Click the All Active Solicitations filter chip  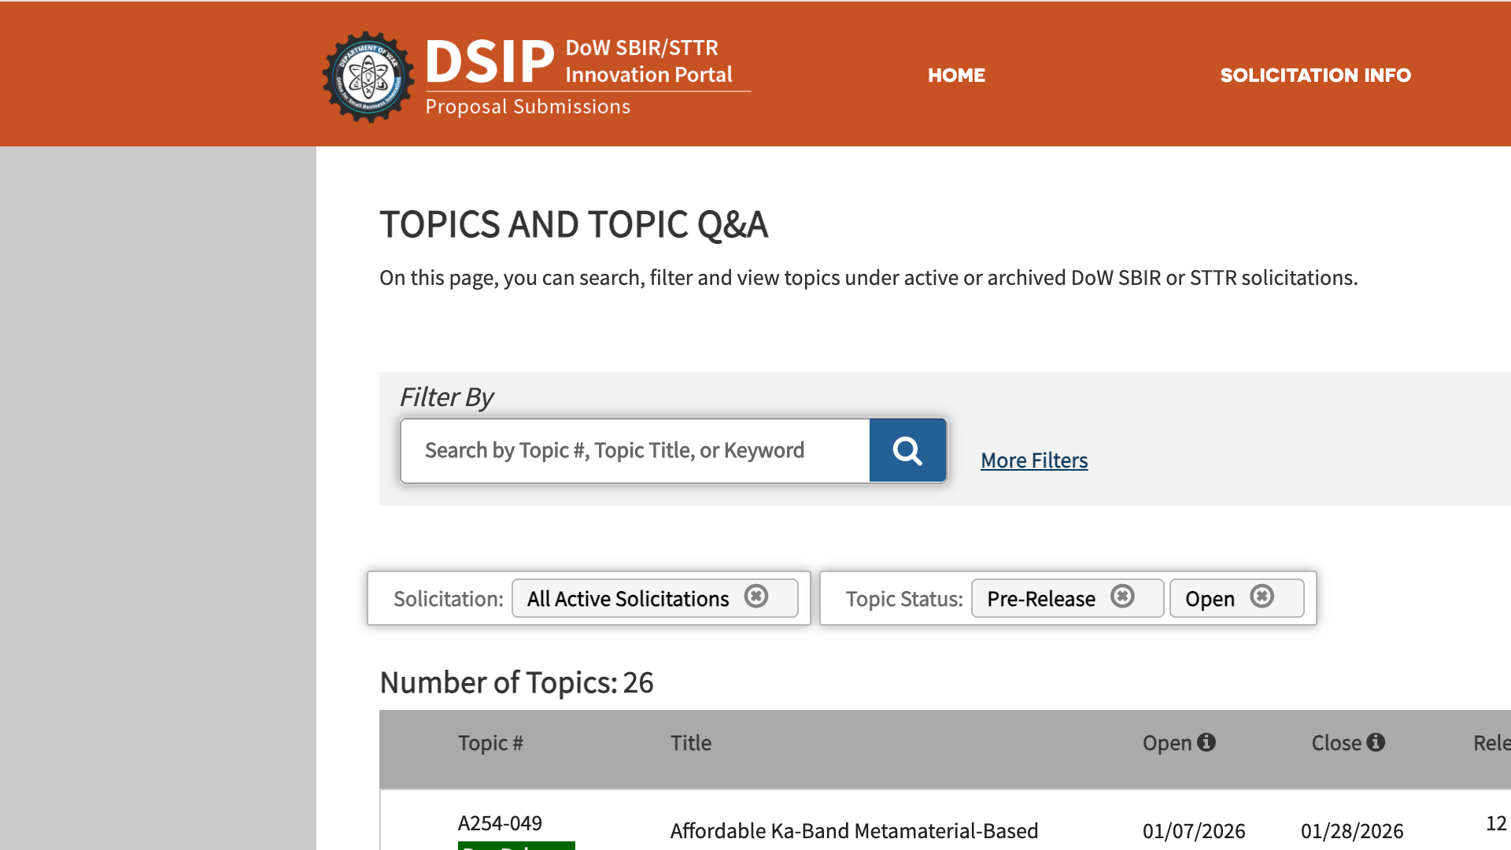pyautogui.click(x=627, y=599)
